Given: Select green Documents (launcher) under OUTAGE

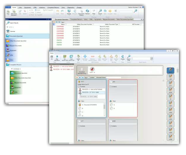Looking at the screenshot, I should 19,73.
